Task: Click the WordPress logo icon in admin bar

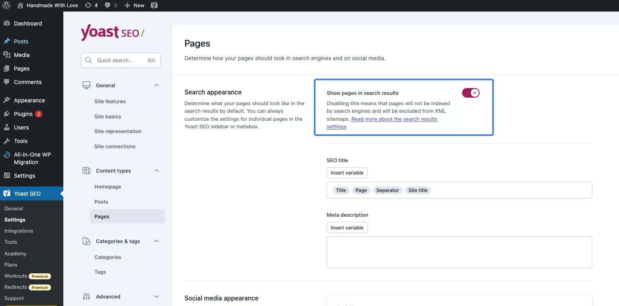Action: click(6, 6)
